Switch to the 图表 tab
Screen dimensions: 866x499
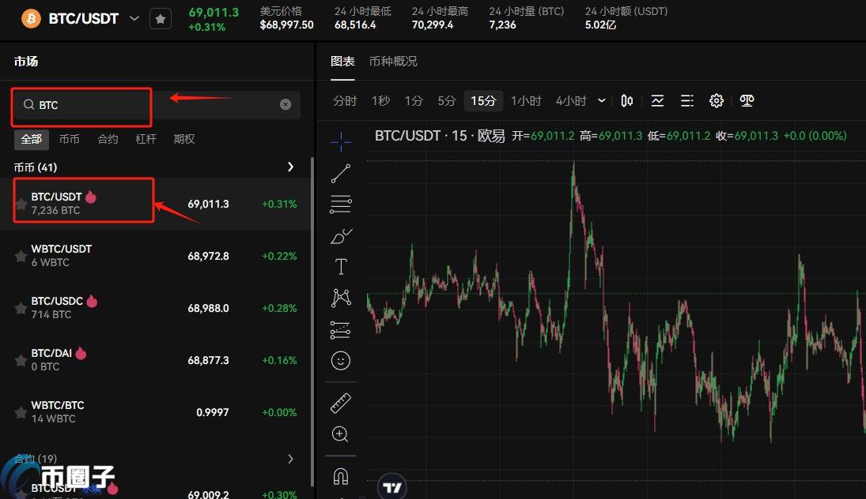(x=342, y=62)
